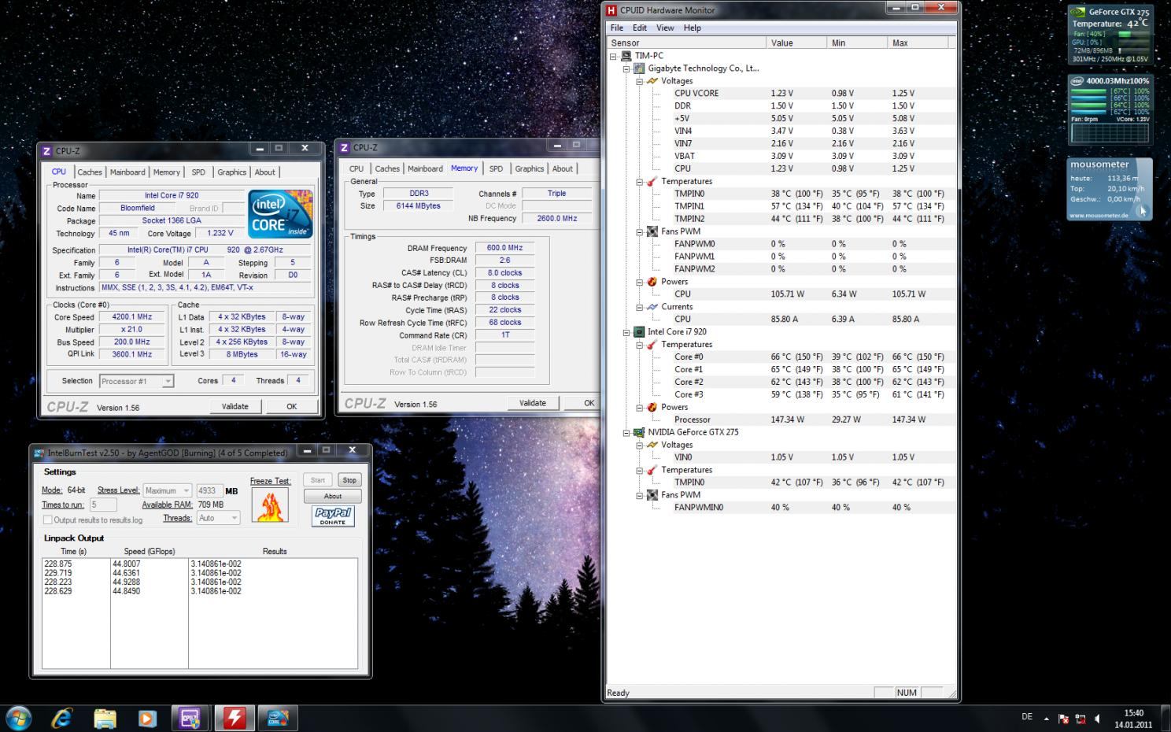The image size is (1171, 732).
Task: Click the Value column header in Hardware Monitor
Action: click(x=797, y=43)
